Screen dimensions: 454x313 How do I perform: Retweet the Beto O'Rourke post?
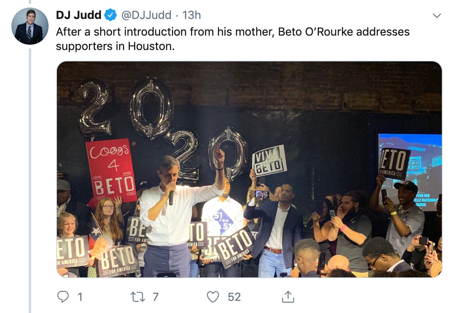click(137, 297)
